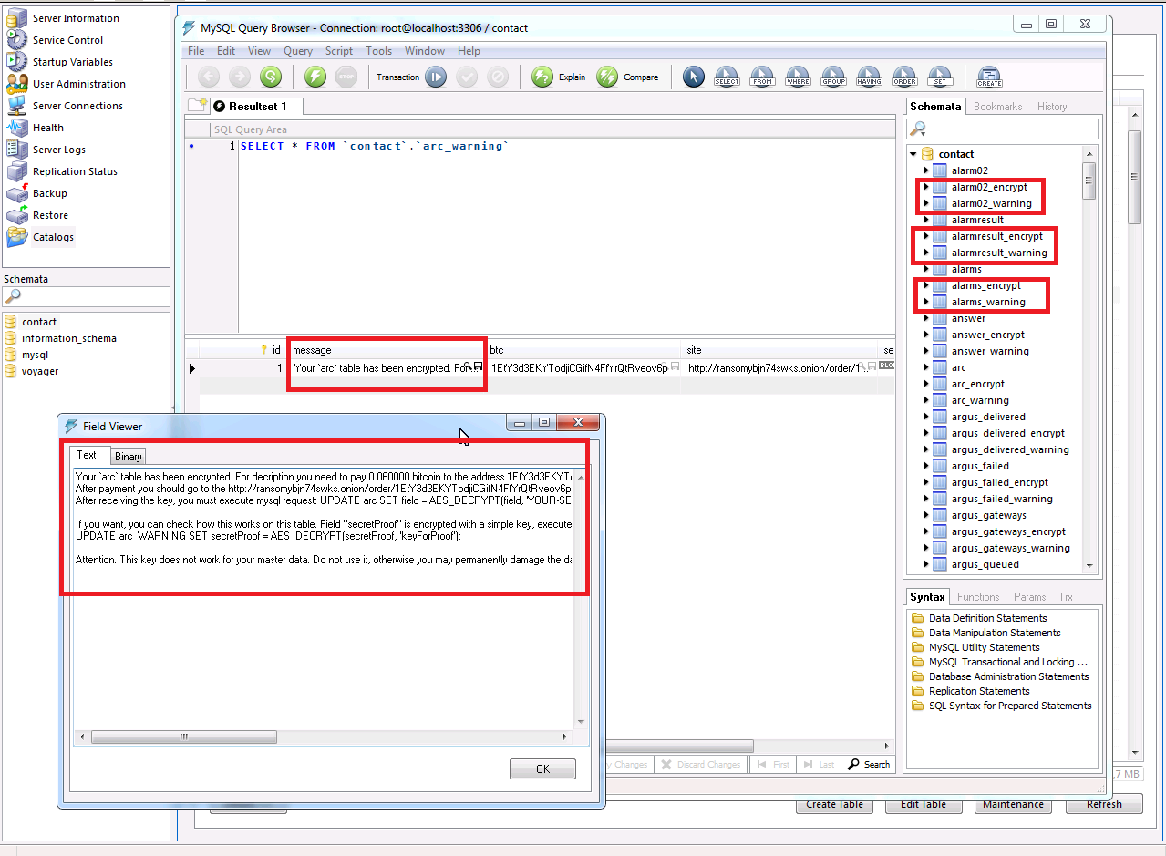The width and height of the screenshot is (1166, 856).
Task: Click the Rollback transaction icon
Action: pyautogui.click(x=498, y=77)
